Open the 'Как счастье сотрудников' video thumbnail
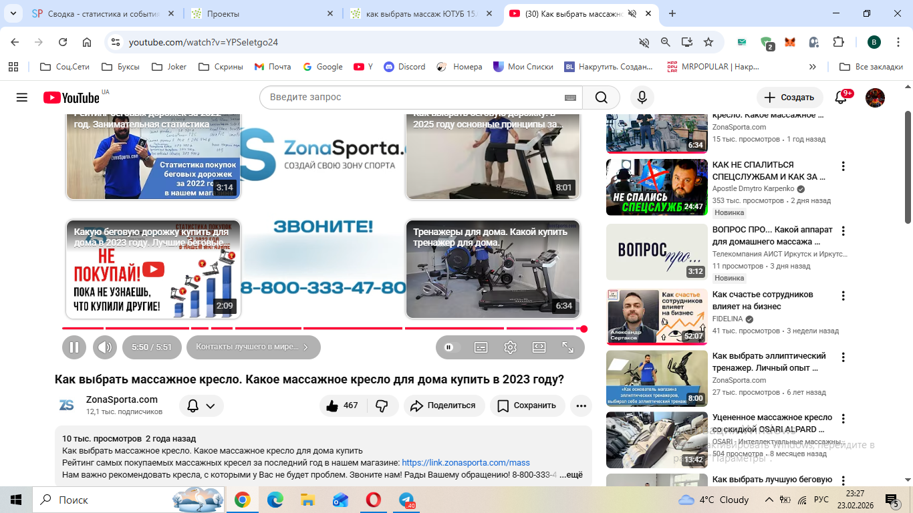Image resolution: width=913 pixels, height=513 pixels. (657, 317)
